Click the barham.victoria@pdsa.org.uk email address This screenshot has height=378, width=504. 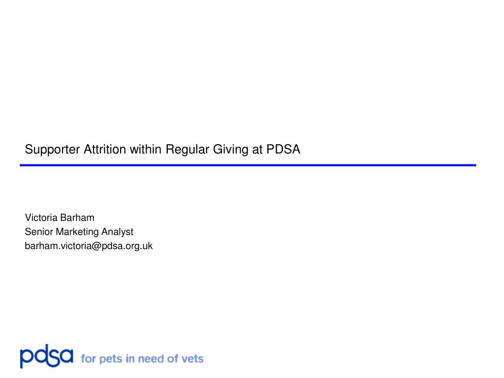click(x=89, y=246)
